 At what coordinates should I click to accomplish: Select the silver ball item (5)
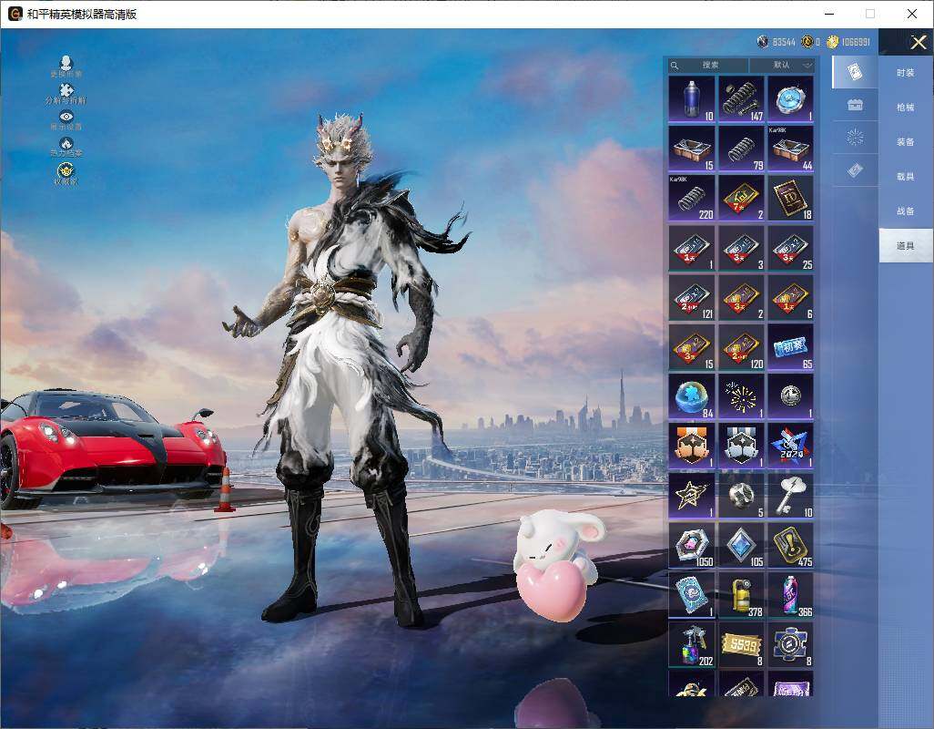tap(741, 496)
